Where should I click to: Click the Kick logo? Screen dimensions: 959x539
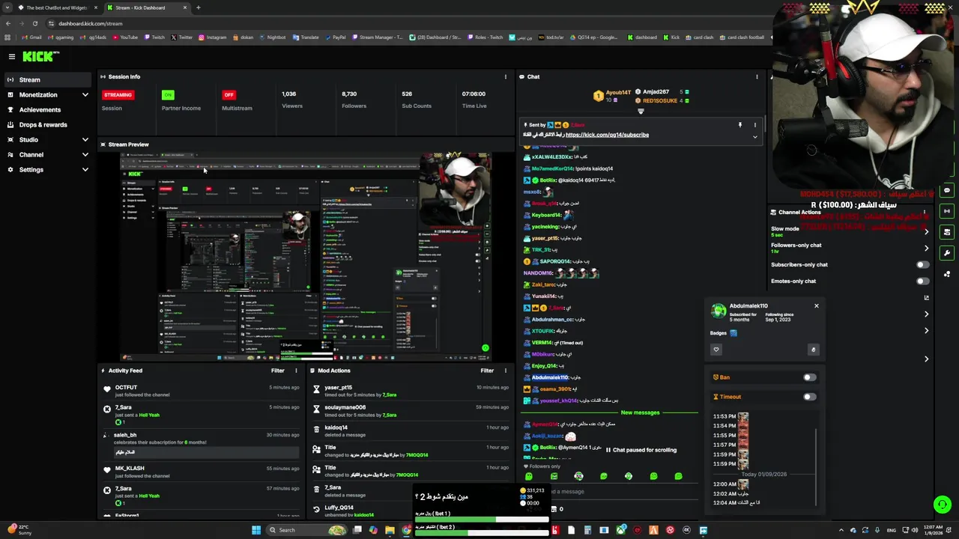click(x=40, y=56)
